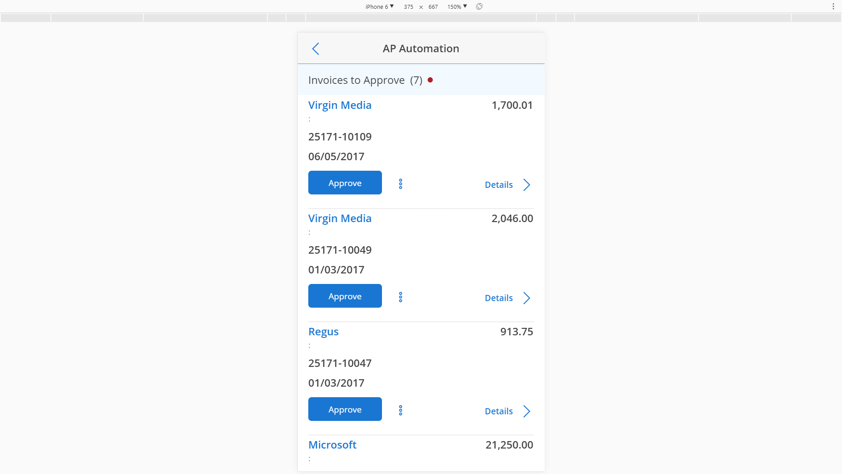842x474 pixels.
Task: Approve the 2,046.00 Virgin Media invoice
Action: [x=345, y=296]
